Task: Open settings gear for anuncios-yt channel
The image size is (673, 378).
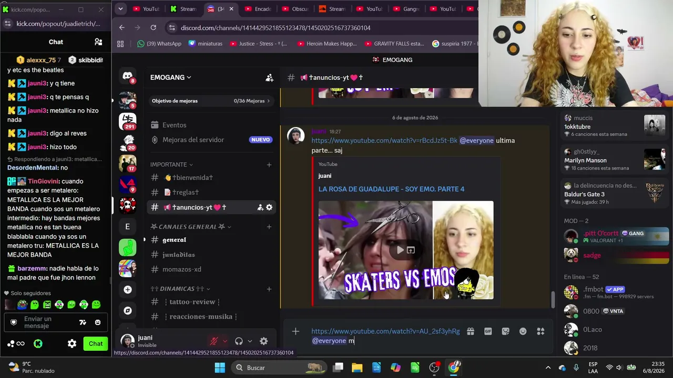Action: pos(269,207)
